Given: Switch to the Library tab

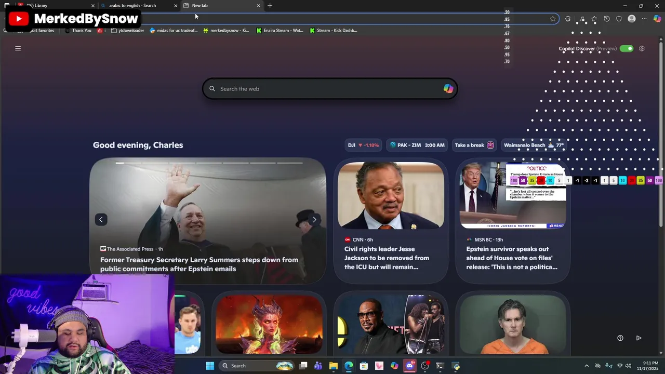Looking at the screenshot, I should (55, 6).
